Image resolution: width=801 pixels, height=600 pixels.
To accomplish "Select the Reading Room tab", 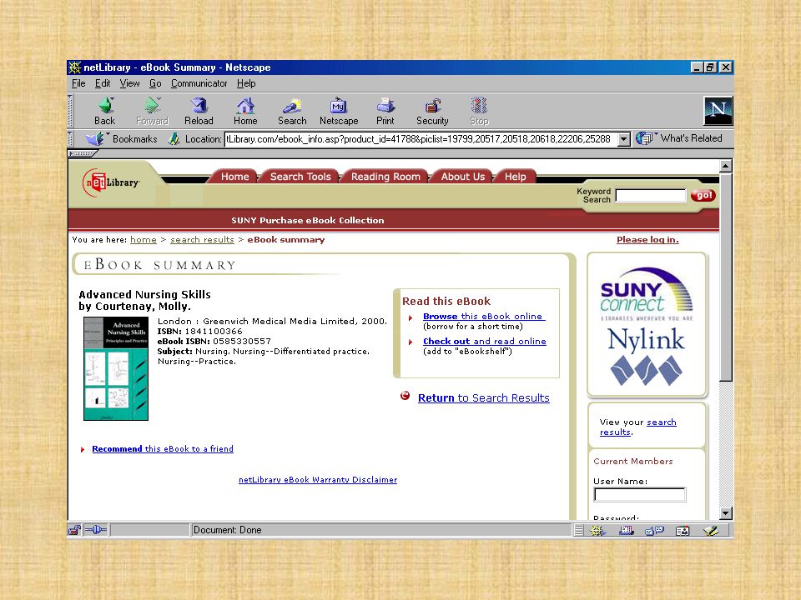I will click(385, 177).
